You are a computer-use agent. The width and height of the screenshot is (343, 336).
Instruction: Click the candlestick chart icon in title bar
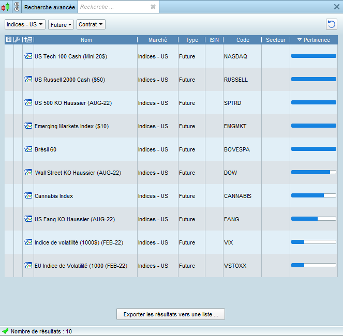(x=6, y=7)
